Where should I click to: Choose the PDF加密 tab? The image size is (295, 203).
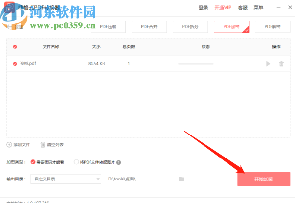231,27
